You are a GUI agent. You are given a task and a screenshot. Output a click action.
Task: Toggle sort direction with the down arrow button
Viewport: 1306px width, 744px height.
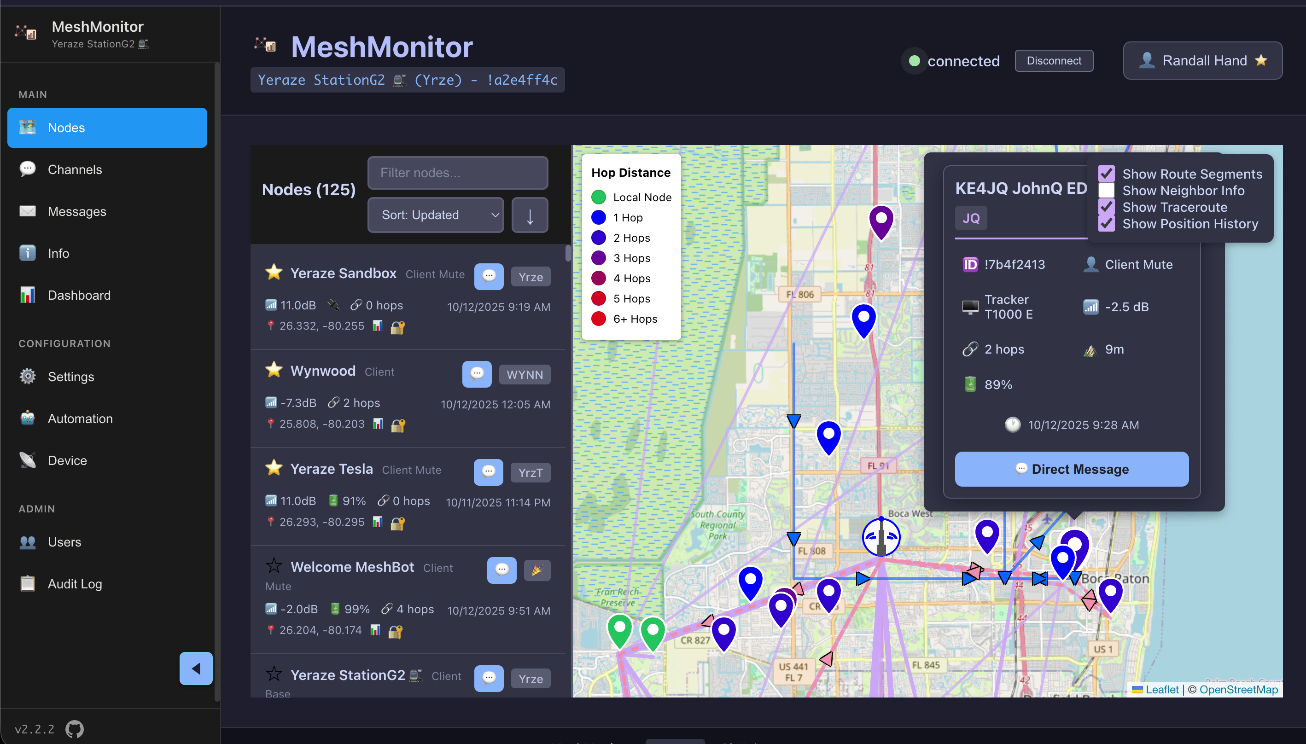click(529, 215)
